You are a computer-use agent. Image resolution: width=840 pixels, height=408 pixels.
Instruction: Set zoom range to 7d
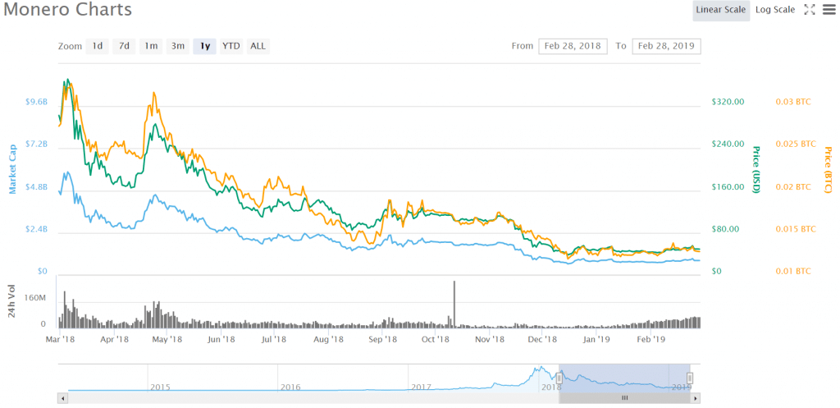(124, 46)
